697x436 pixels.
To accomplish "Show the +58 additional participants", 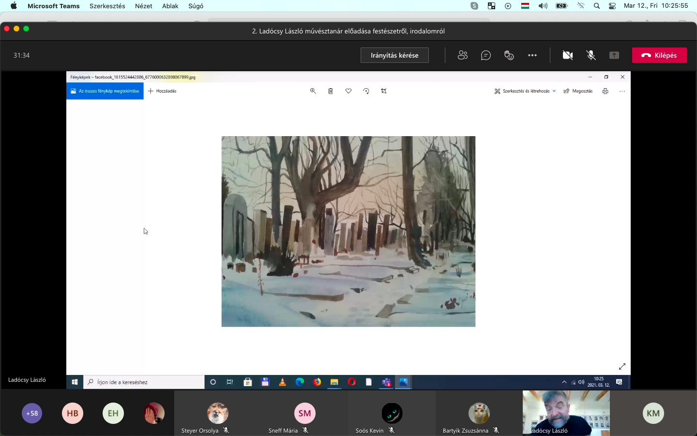I will coord(32,413).
